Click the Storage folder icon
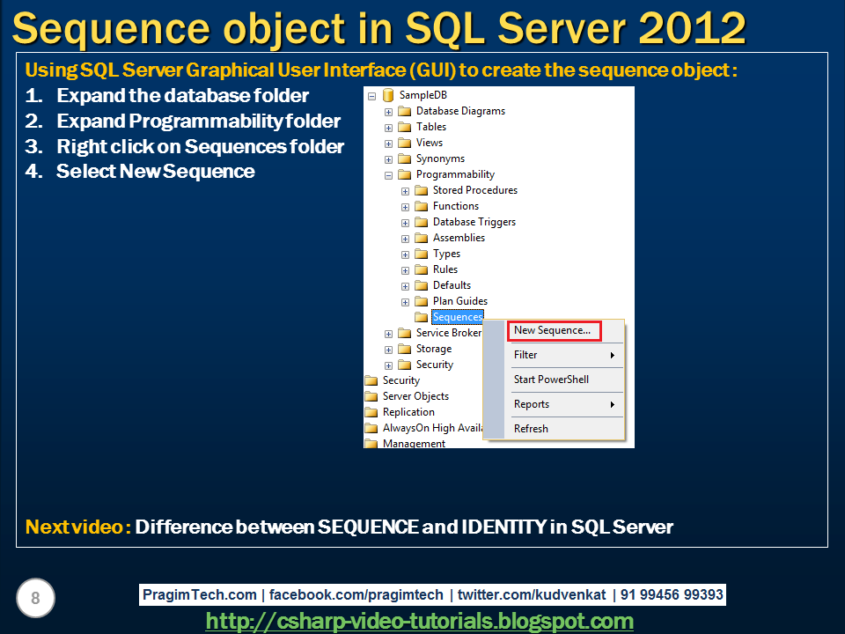This screenshot has width=845, height=634. coord(404,350)
